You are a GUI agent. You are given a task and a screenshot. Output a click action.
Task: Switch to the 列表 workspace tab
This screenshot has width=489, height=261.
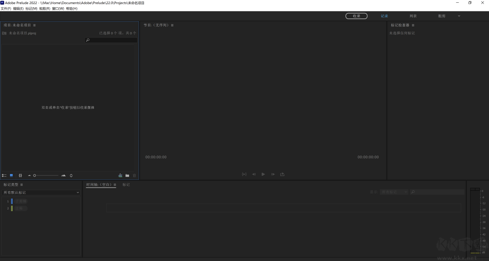413,16
